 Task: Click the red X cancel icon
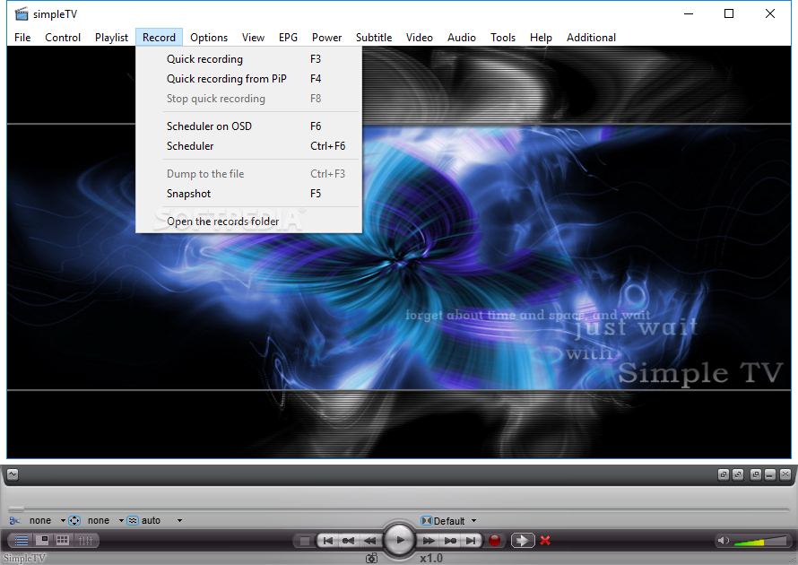pos(545,541)
